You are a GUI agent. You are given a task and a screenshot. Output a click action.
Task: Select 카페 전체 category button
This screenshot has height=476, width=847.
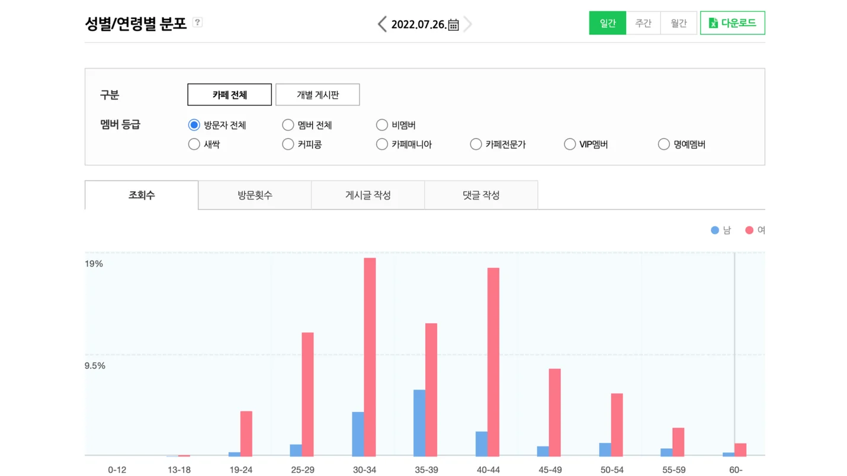point(230,95)
